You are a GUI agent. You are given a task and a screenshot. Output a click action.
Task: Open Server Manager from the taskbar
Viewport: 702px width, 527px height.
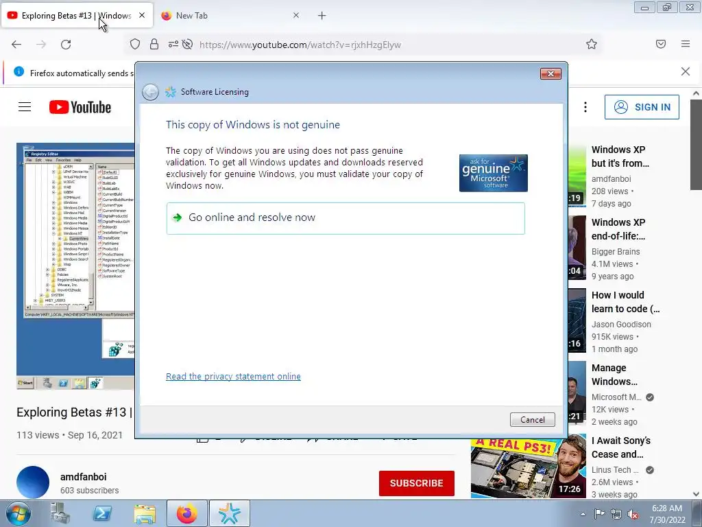tap(60, 513)
